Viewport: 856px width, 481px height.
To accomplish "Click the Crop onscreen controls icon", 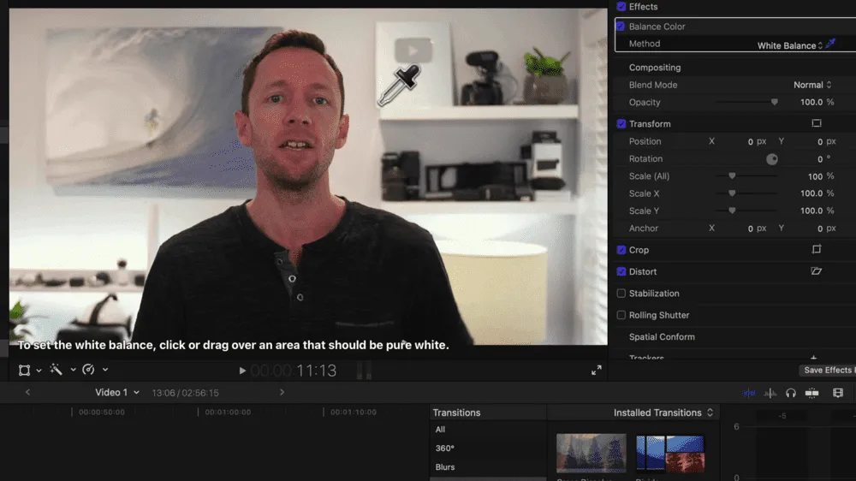I will tap(817, 250).
